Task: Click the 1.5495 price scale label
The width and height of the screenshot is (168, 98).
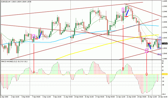Action: [x=165, y=59]
